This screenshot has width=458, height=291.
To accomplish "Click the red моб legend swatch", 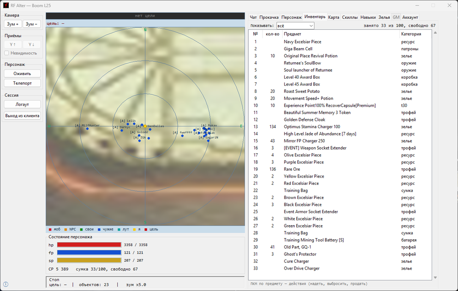I will click(50, 229).
